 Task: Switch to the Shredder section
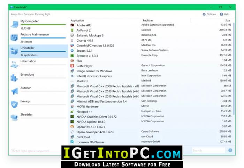pyautogui.click(x=39, y=118)
